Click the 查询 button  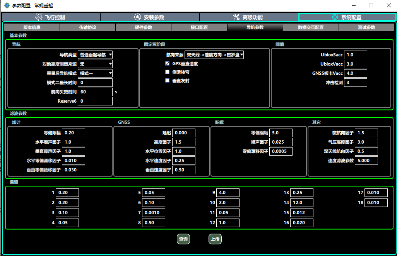pos(183,239)
